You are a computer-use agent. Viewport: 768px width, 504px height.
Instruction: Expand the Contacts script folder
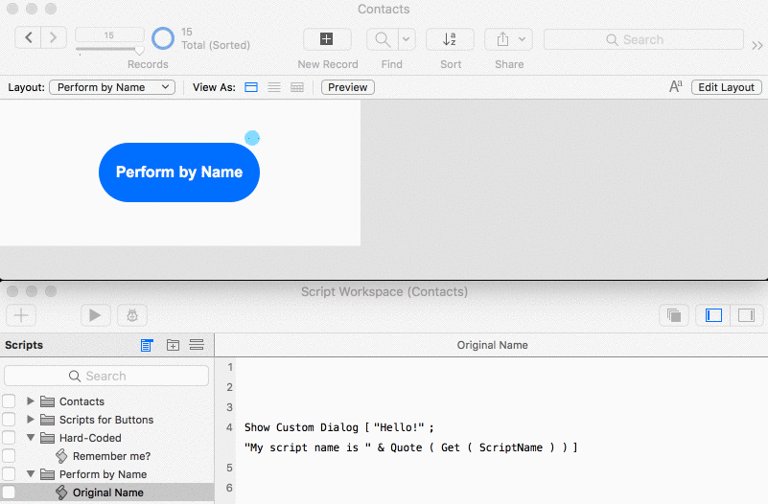coord(31,401)
